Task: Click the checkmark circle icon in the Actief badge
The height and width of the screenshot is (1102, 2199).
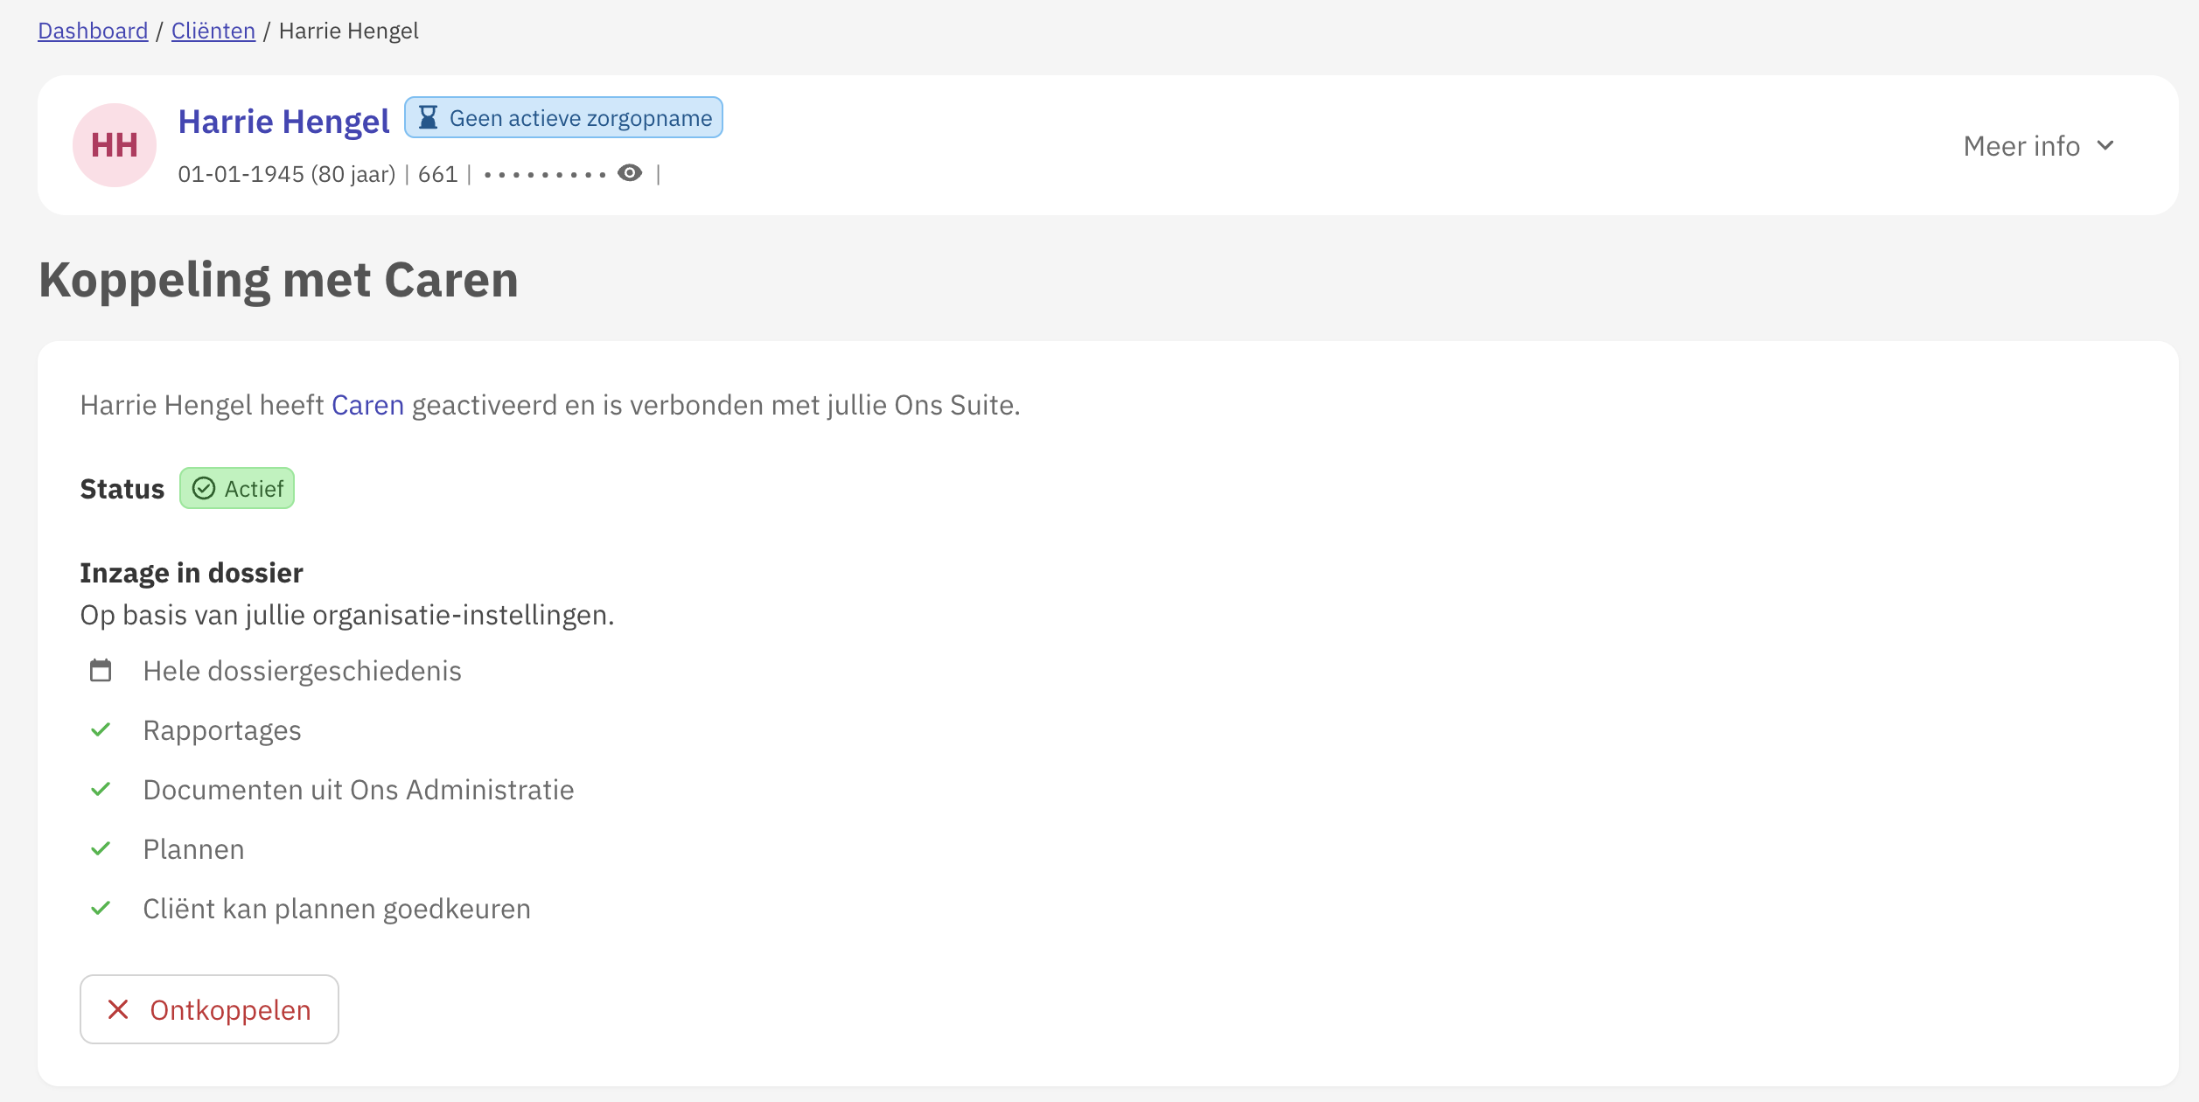Action: (204, 488)
